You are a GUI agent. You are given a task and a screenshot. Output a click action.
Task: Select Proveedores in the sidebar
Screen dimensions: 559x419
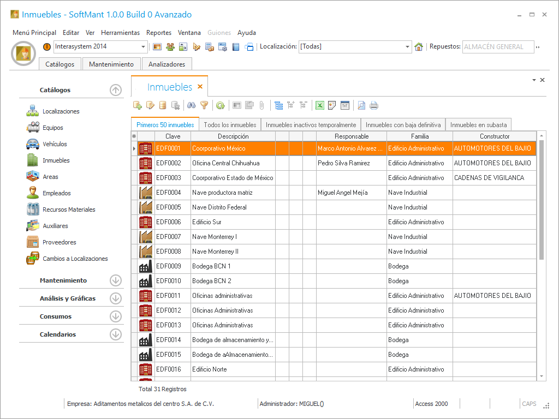click(x=59, y=242)
